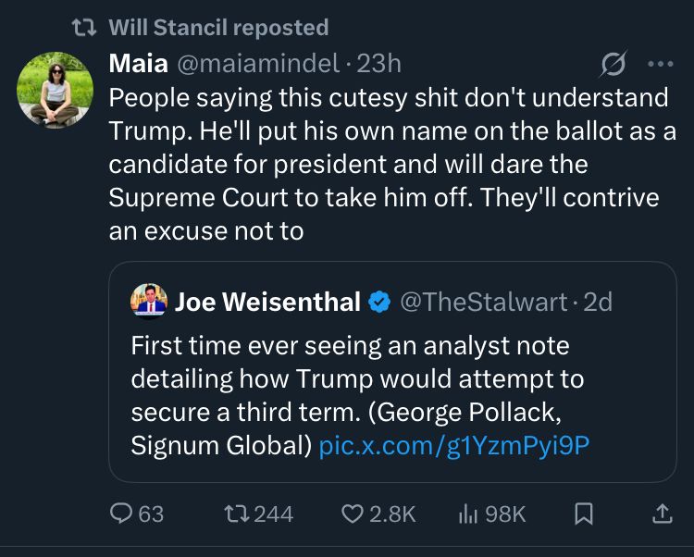
Task: Open the pic.x.com/g1YzmPyi9P link
Action: point(453,445)
